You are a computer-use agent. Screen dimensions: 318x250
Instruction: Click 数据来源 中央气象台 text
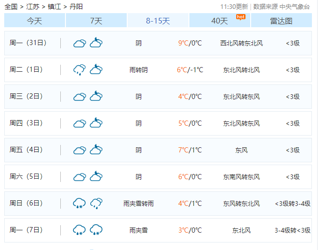coord(282,7)
